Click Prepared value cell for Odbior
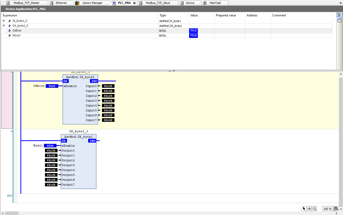The width and height of the screenshot is (343, 215). 230,31
